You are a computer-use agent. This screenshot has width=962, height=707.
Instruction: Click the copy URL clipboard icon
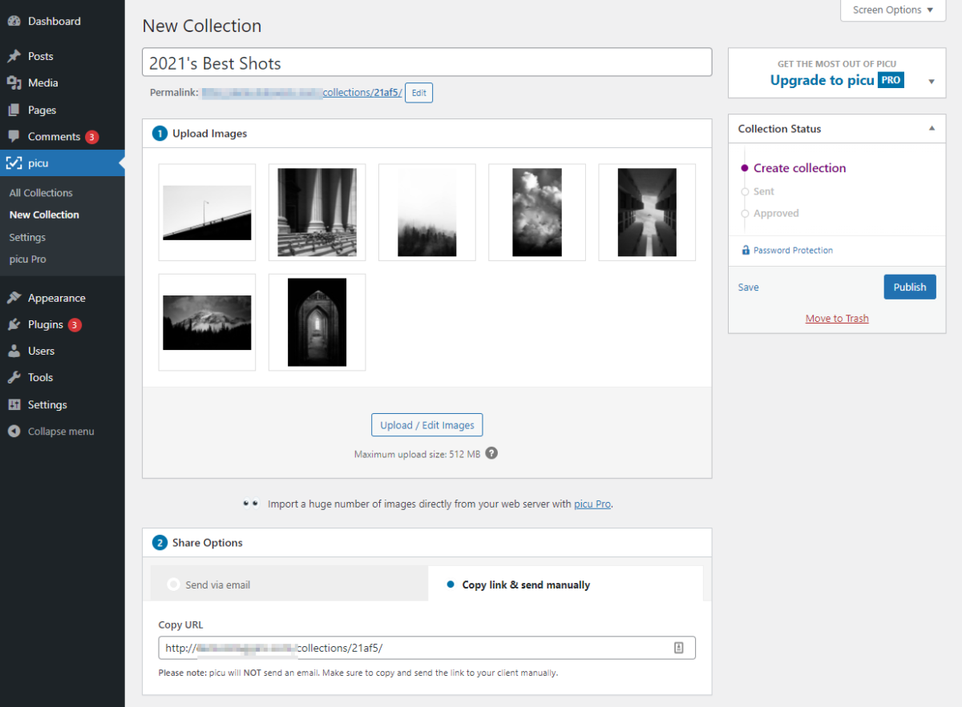[x=679, y=648]
